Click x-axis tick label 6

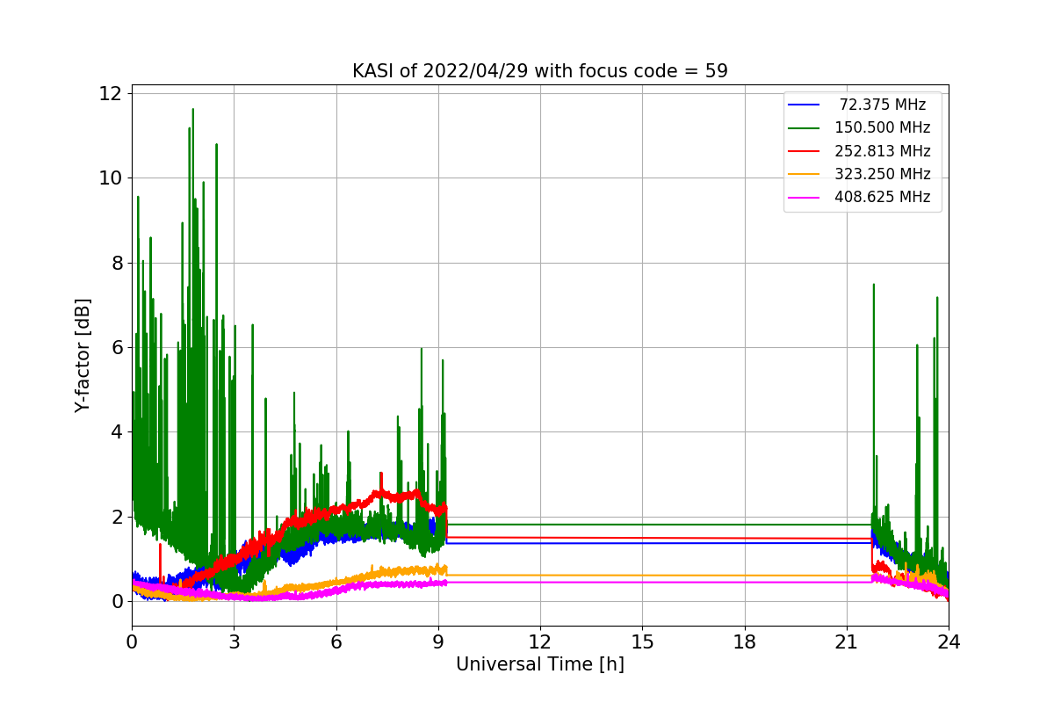coord(336,641)
